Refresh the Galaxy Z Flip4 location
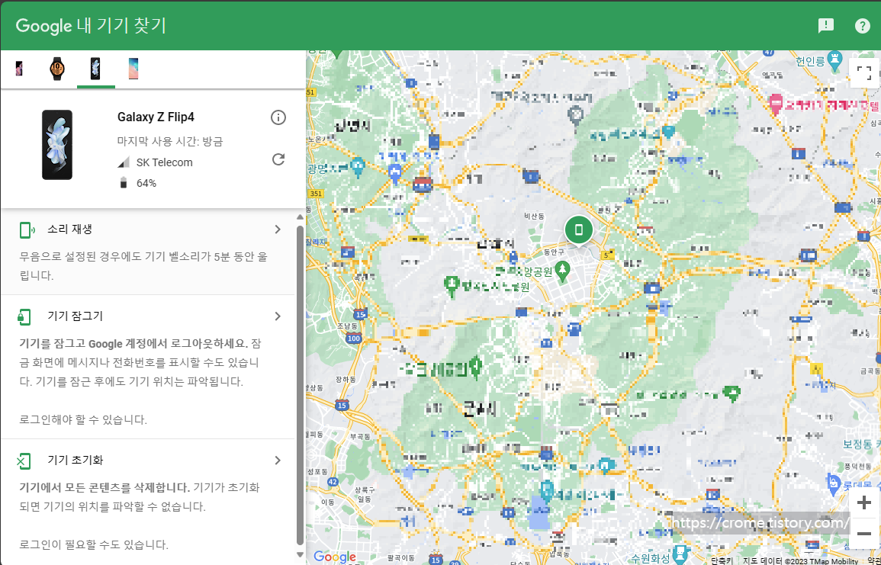Image resolution: width=881 pixels, height=565 pixels. pyautogui.click(x=278, y=159)
